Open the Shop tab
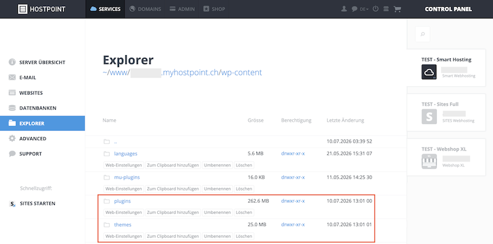493x244 pixels. coord(214,9)
